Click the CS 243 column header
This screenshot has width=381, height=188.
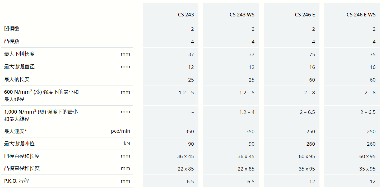186,15
